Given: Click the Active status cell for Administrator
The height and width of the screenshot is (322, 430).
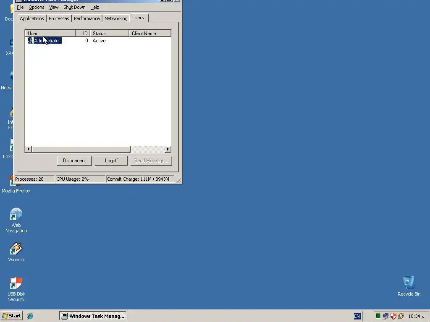Looking at the screenshot, I should [x=99, y=41].
